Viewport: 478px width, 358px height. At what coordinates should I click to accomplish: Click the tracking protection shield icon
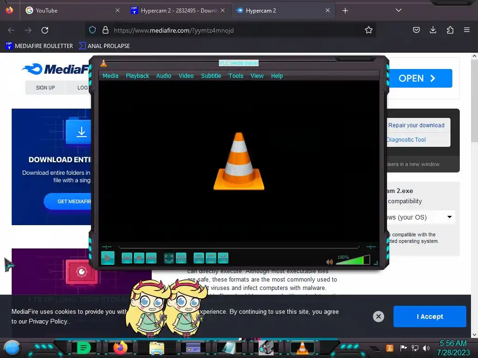[92, 30]
